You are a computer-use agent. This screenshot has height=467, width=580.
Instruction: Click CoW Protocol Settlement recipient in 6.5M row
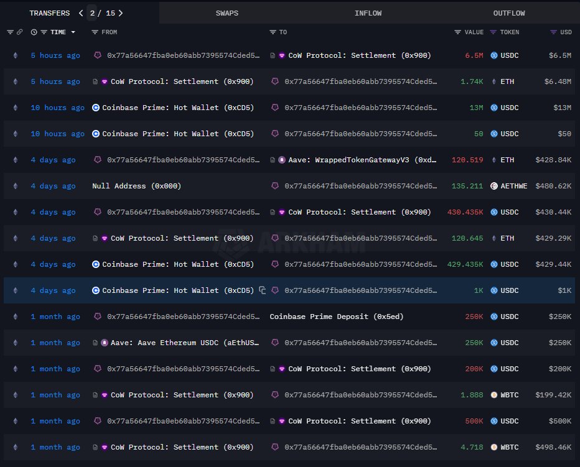360,55
